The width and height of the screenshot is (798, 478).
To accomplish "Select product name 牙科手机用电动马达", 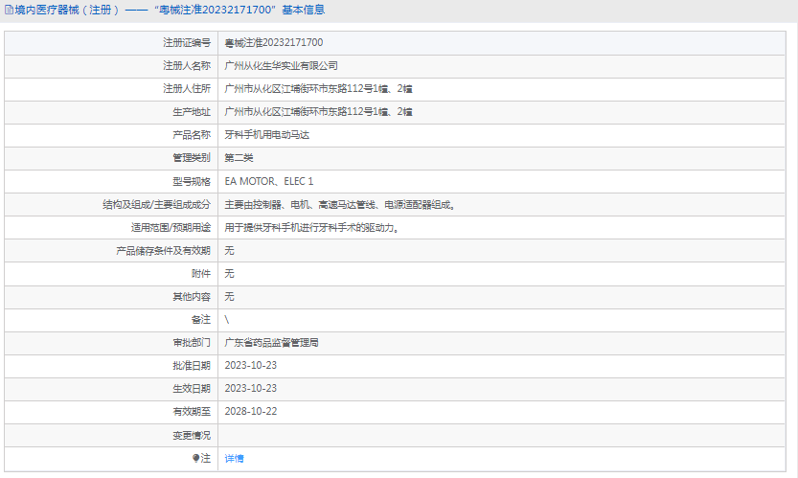I will (x=266, y=135).
